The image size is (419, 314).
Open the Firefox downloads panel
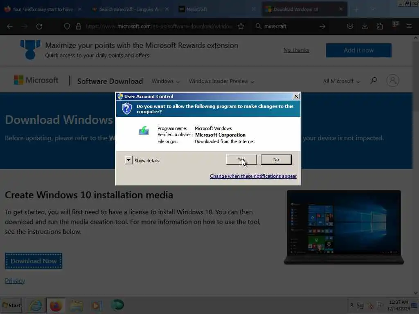point(365,26)
